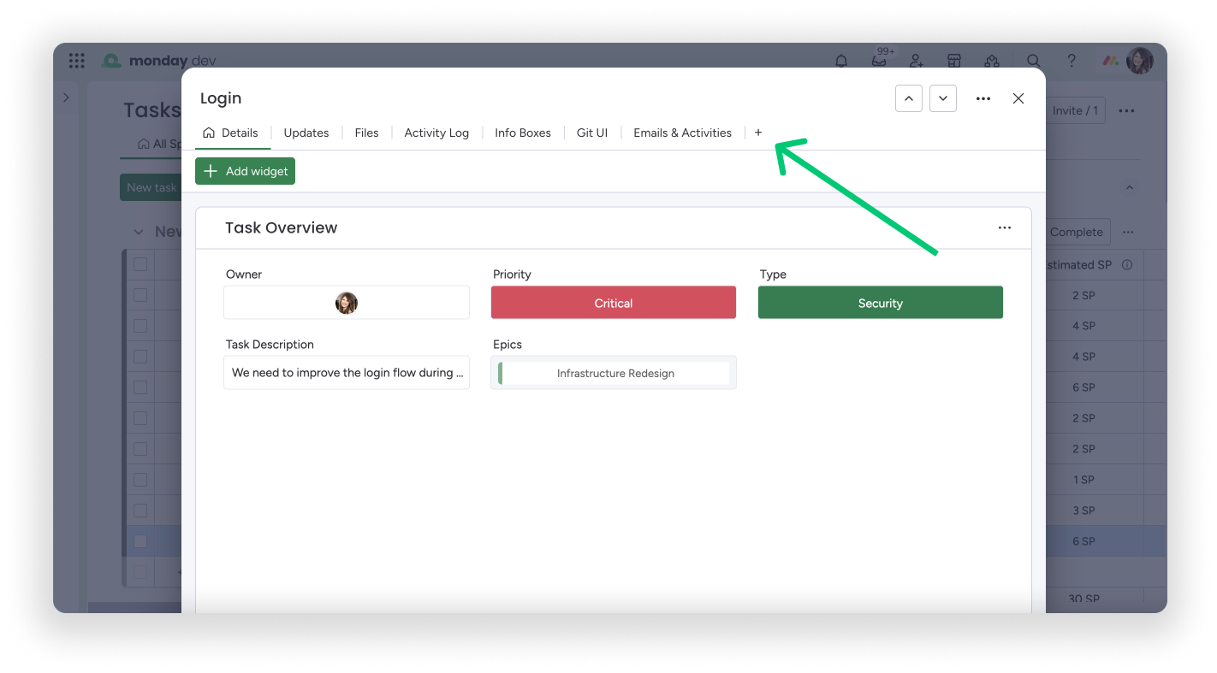Open the notifications bell icon

[841, 61]
